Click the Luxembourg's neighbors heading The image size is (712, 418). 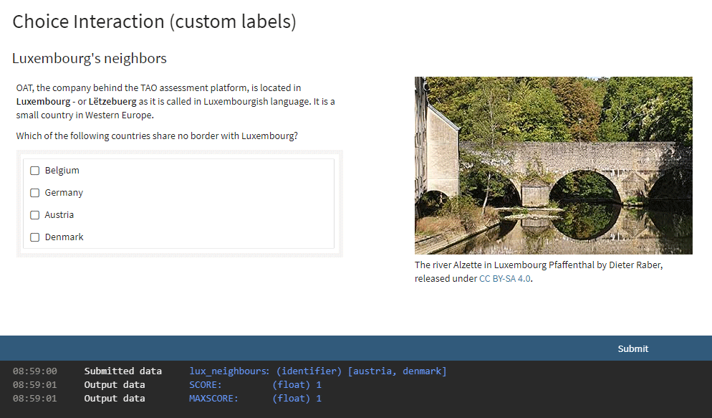point(90,58)
